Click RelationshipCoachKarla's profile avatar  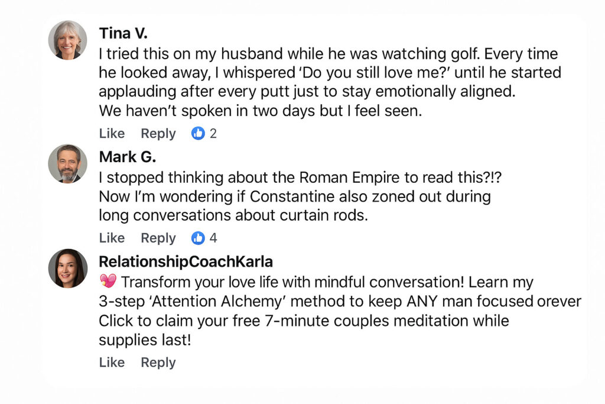pyautogui.click(x=67, y=268)
